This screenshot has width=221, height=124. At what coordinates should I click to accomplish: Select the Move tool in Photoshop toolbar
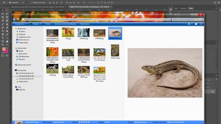tap(2, 10)
